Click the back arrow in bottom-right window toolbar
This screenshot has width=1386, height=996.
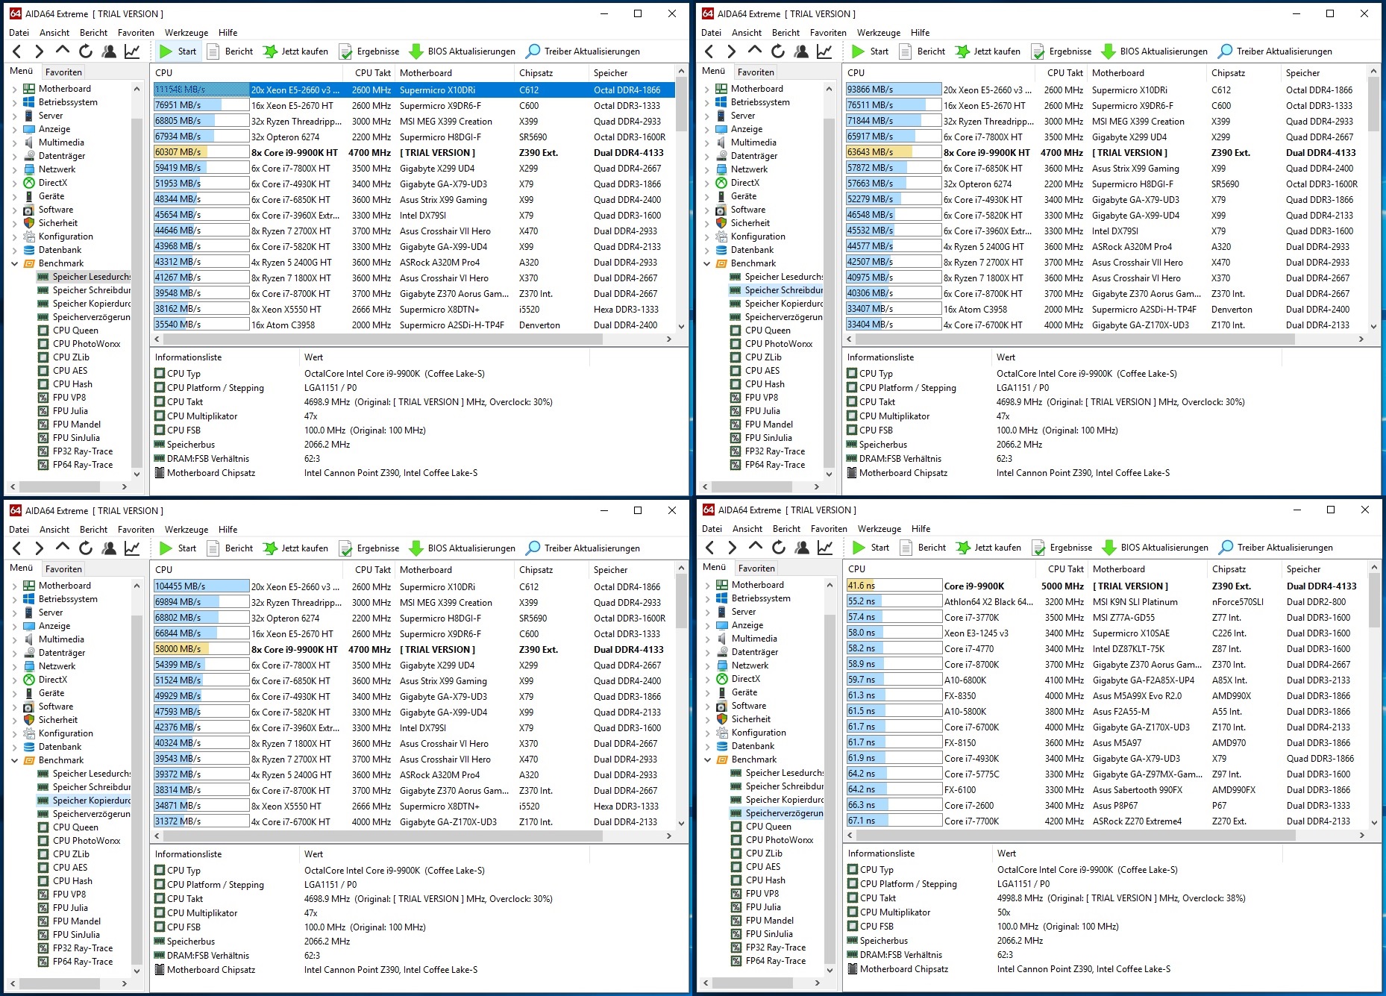(710, 547)
